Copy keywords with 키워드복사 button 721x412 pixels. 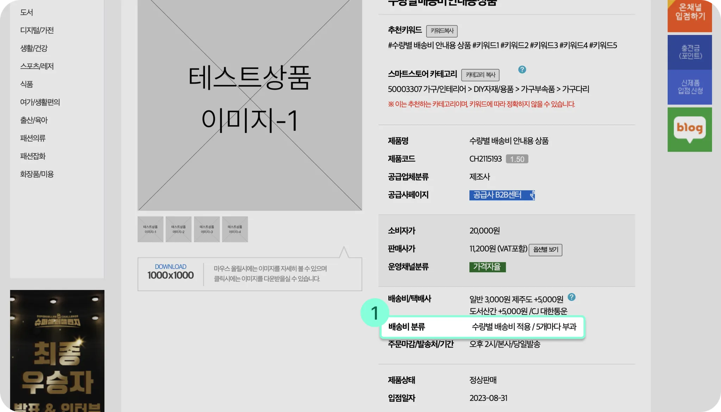click(x=442, y=31)
